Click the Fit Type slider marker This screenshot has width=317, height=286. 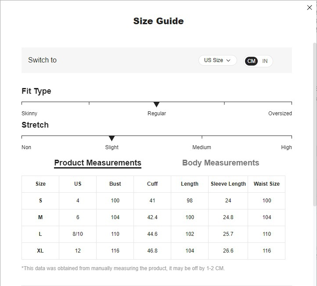[156, 104]
